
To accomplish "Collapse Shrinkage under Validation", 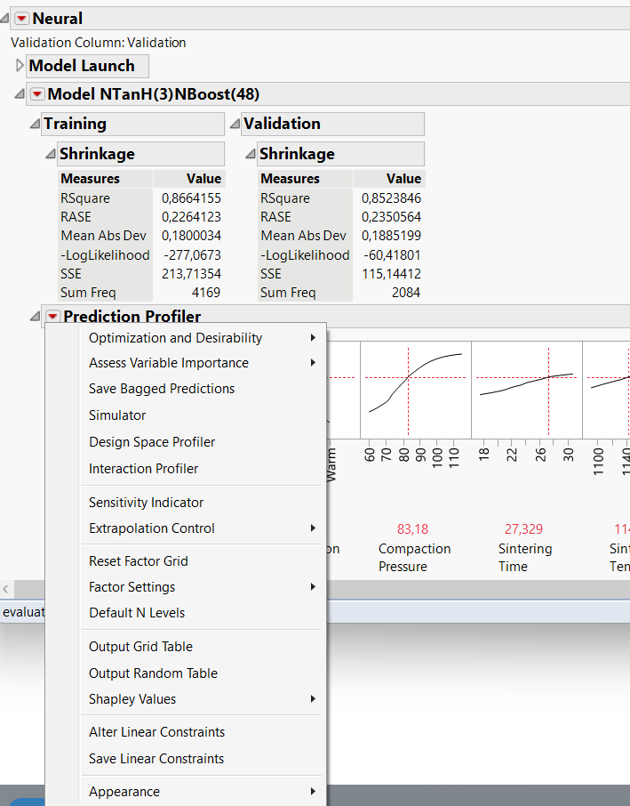I will tap(250, 153).
